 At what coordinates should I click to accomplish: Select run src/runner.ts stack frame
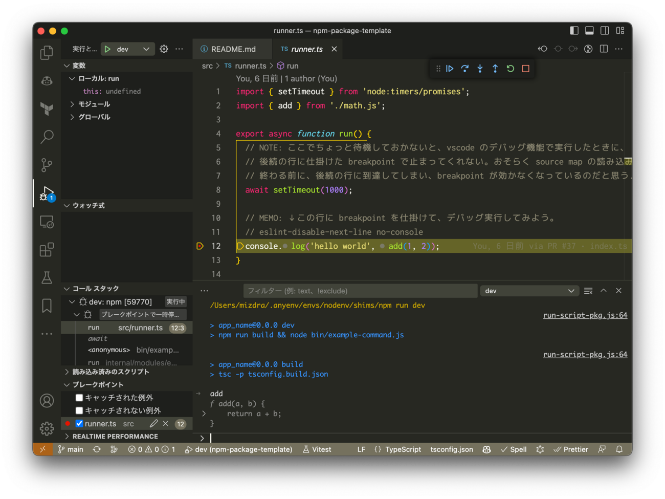pos(127,328)
